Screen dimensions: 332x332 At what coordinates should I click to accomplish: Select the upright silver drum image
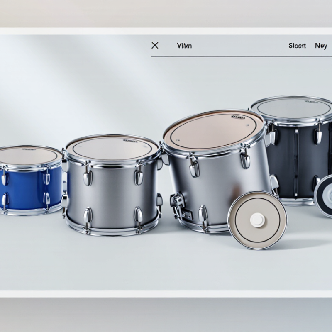[x=112, y=185]
